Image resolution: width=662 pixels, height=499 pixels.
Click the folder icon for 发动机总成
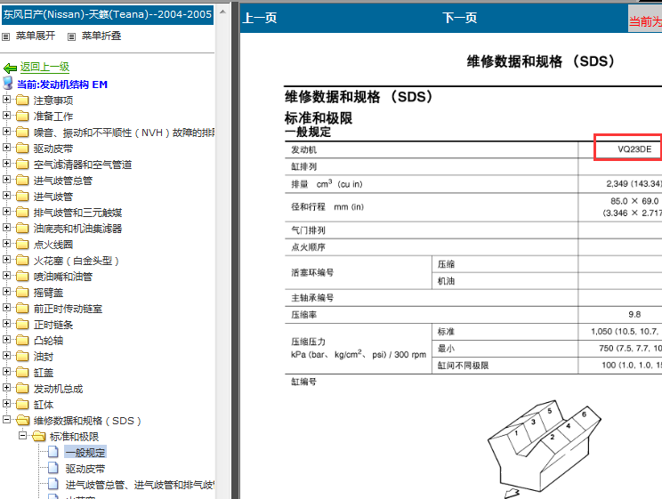pos(22,389)
